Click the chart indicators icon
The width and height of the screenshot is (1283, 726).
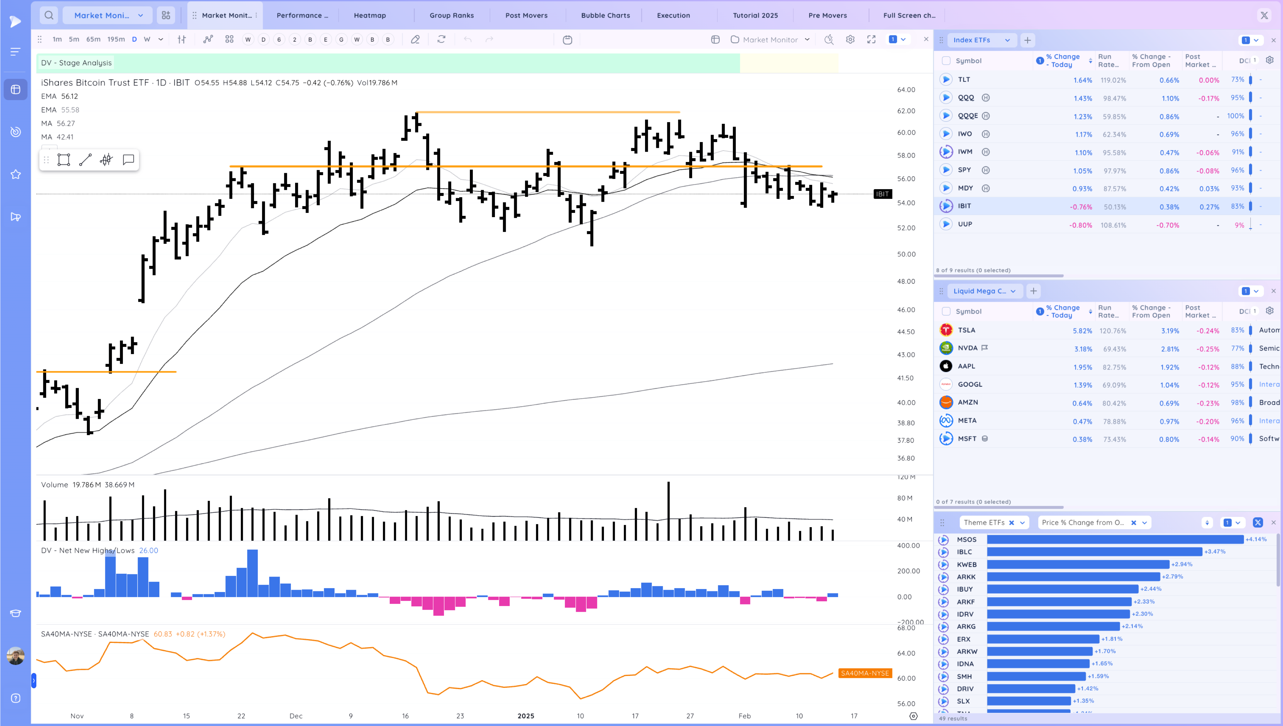208,39
